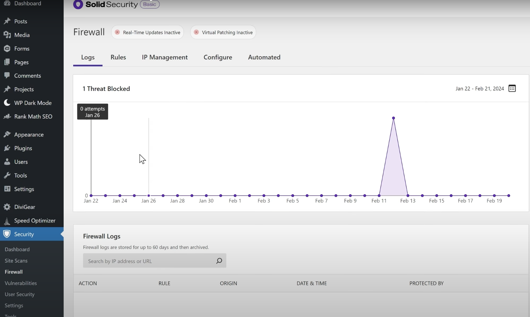Image resolution: width=530 pixels, height=317 pixels.
Task: Go to the Configure tab
Action: (218, 57)
